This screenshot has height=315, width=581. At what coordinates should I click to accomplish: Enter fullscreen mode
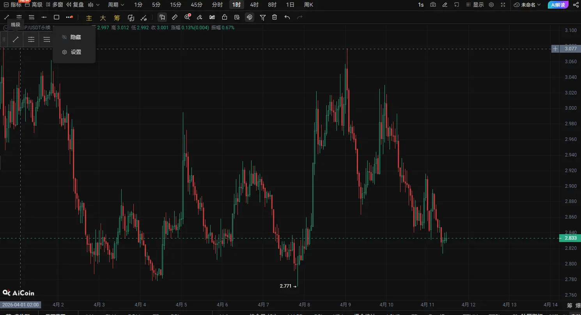503,5
